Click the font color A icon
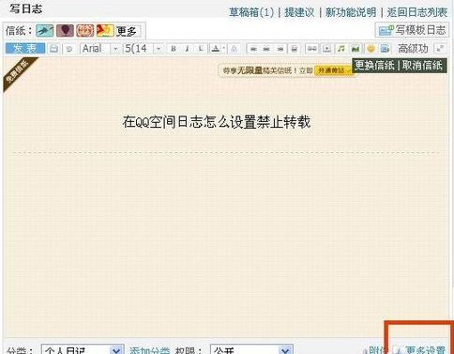The width and height of the screenshot is (454, 354). tap(216, 49)
